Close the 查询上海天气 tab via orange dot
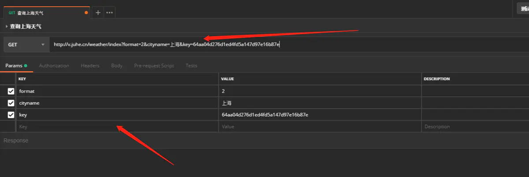This screenshot has width=529, height=177. point(86,13)
